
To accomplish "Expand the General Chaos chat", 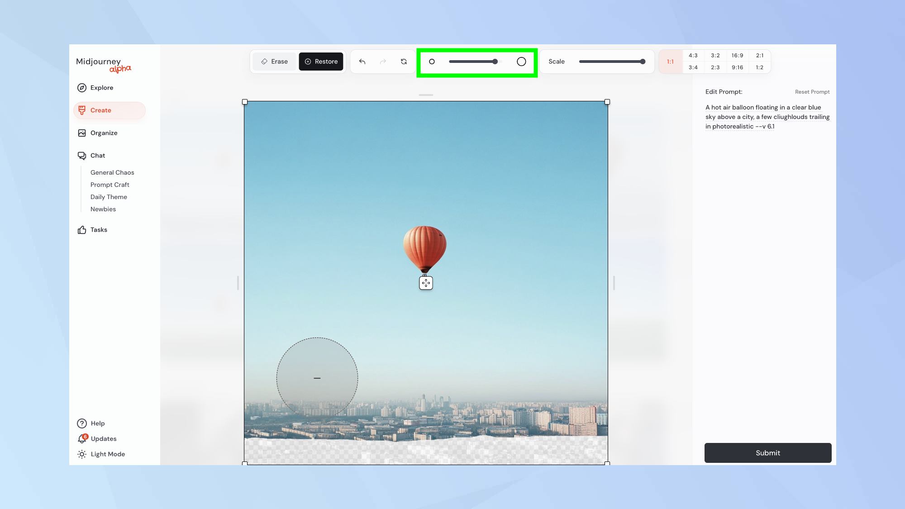I will click(x=112, y=172).
